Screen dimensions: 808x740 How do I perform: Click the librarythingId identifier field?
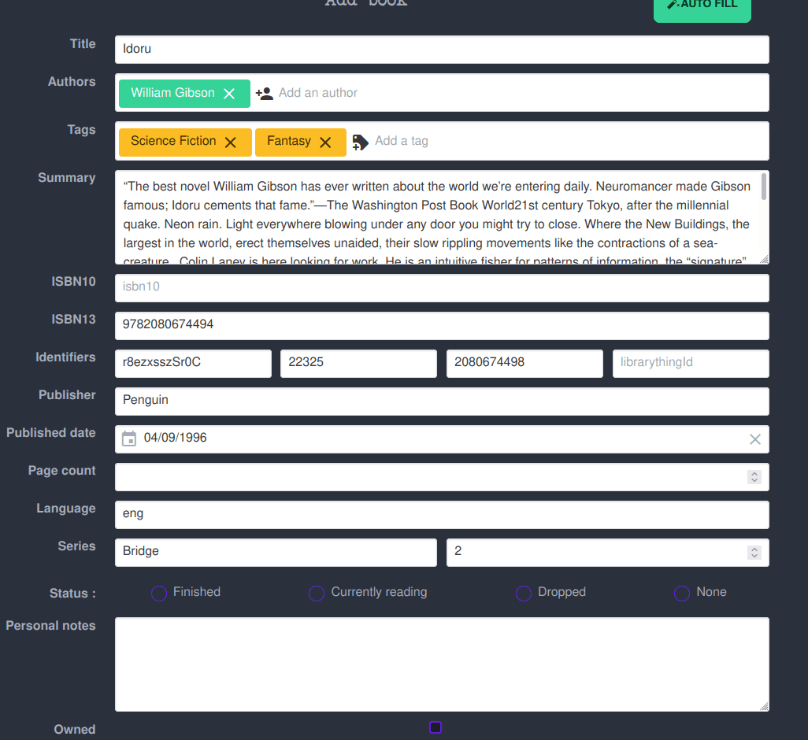[690, 363]
